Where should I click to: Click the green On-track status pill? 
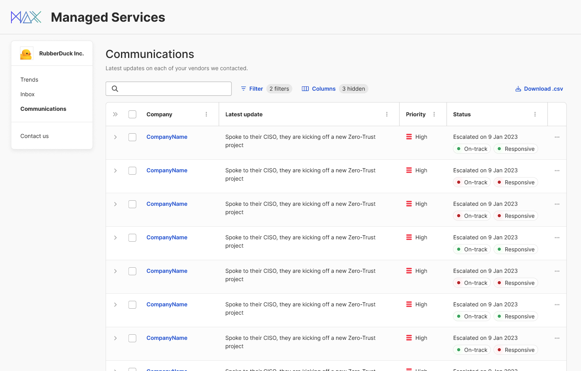471,149
